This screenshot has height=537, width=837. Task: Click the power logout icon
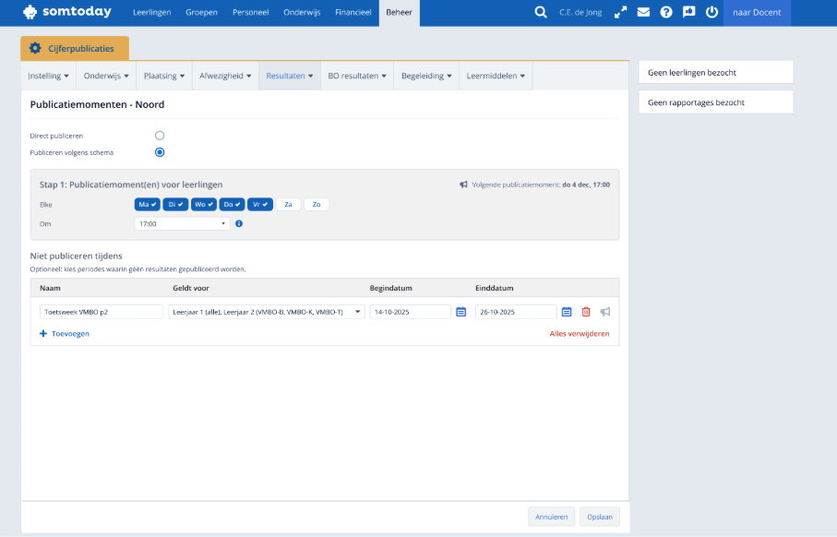click(711, 12)
